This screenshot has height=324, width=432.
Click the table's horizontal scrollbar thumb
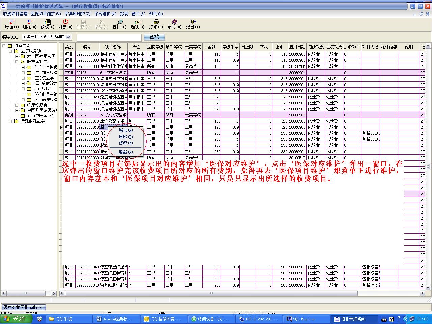point(211,293)
